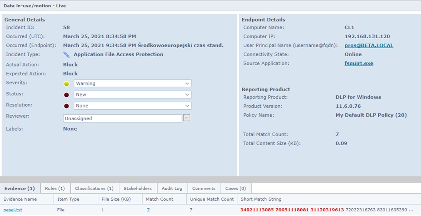Open the pesel.txt evidence file link

13,210
